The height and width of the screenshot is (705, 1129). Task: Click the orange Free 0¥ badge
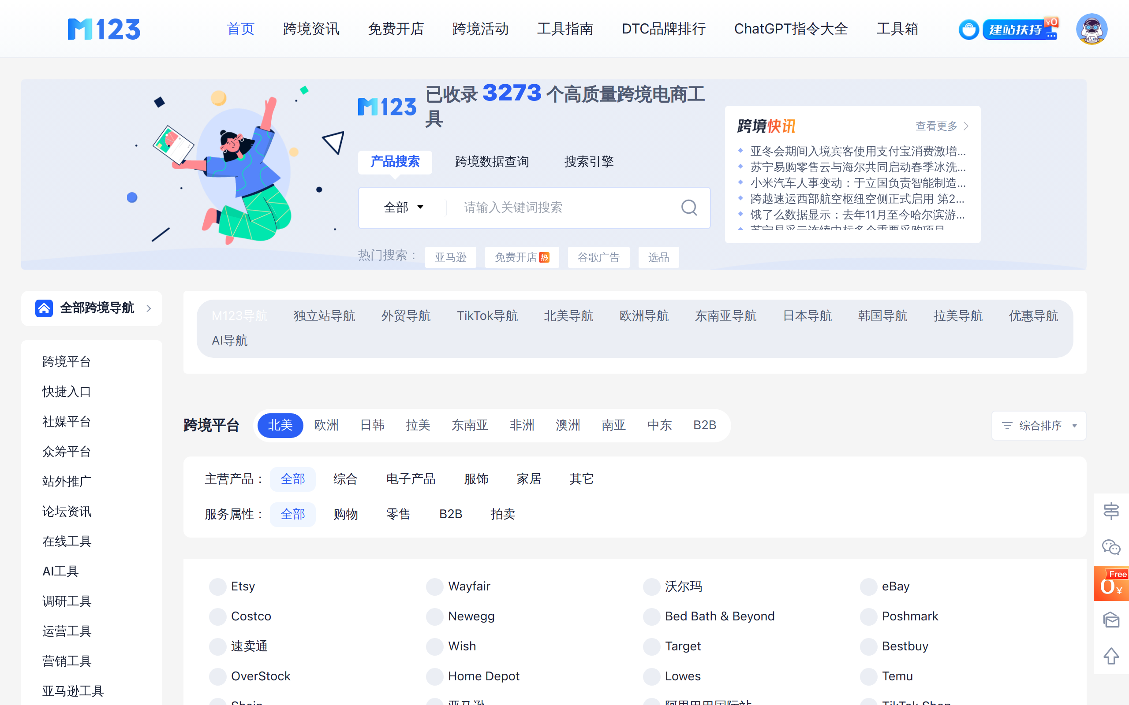coord(1111,583)
